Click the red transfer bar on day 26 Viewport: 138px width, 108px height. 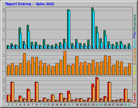(x=108, y=92)
